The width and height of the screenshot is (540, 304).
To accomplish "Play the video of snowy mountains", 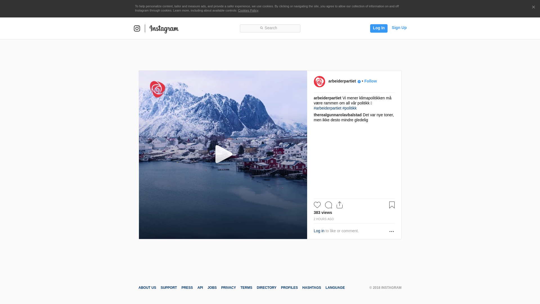I will tap(223, 154).
